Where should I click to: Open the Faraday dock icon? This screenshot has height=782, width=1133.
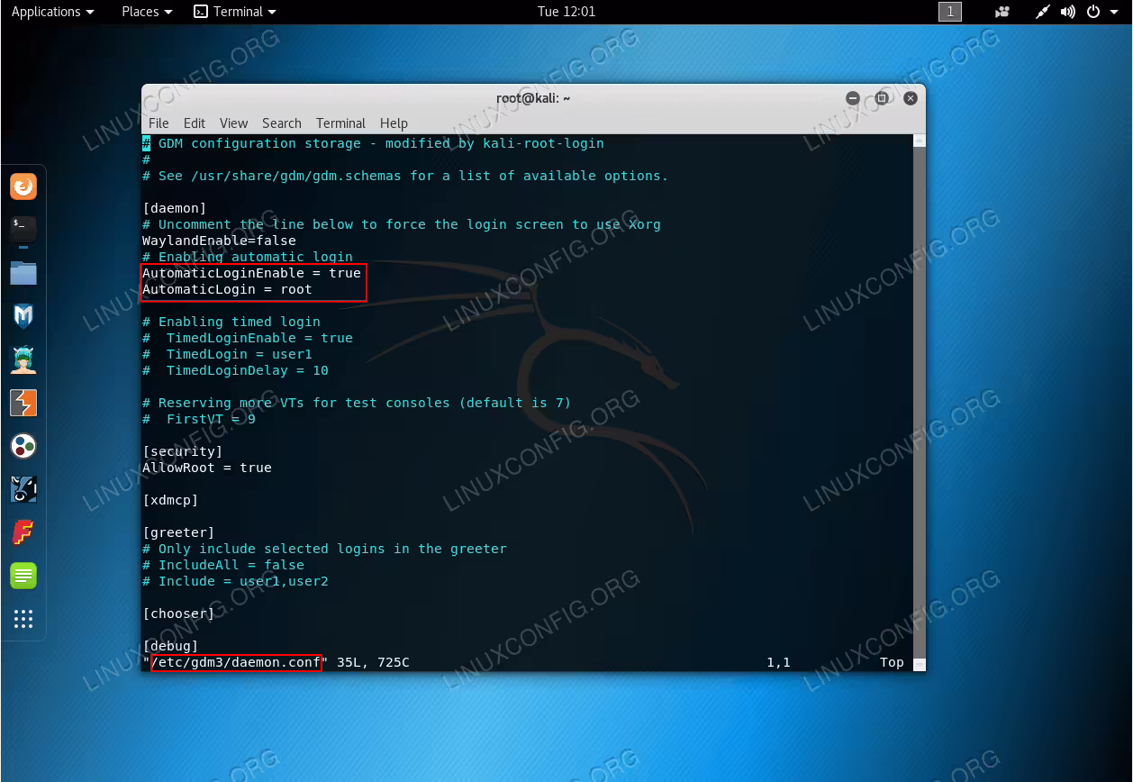[23, 532]
